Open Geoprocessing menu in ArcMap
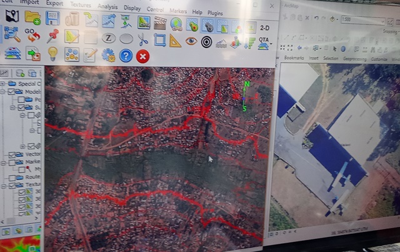This screenshot has width=400, height=252. 354,59
